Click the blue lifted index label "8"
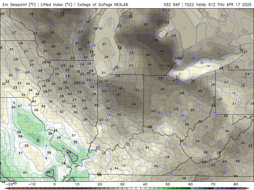The height and width of the screenshot is (190, 254). coord(46,158)
